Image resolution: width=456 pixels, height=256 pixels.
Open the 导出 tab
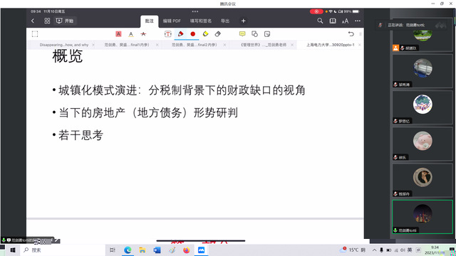tap(225, 21)
